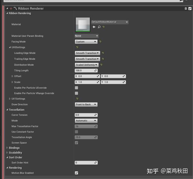Click the Tessellation Angle field

coord(86,137)
